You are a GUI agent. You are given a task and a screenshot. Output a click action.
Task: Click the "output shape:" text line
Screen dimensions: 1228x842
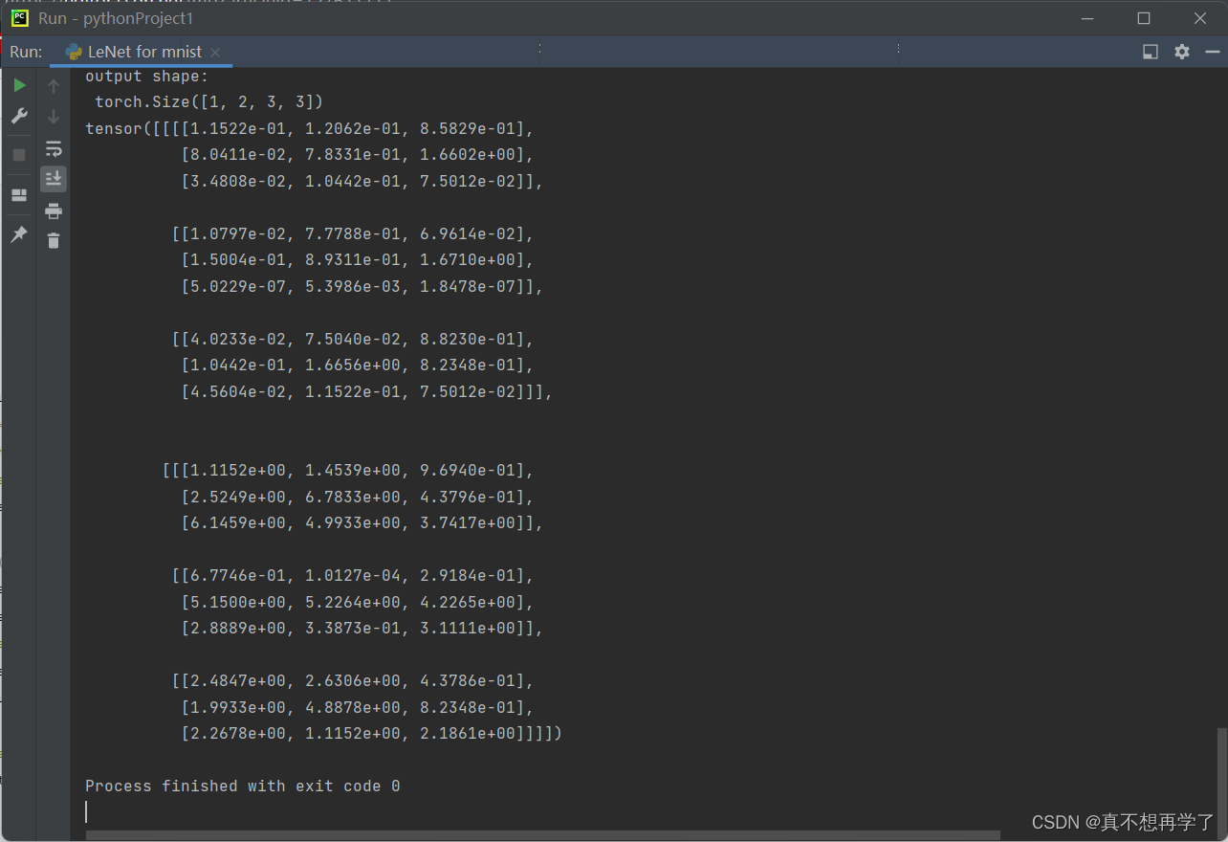coord(146,77)
